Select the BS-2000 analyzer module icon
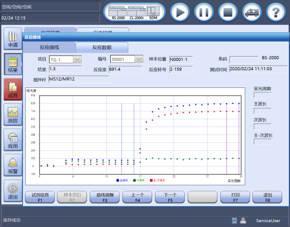290x227 pixels. 118,13
